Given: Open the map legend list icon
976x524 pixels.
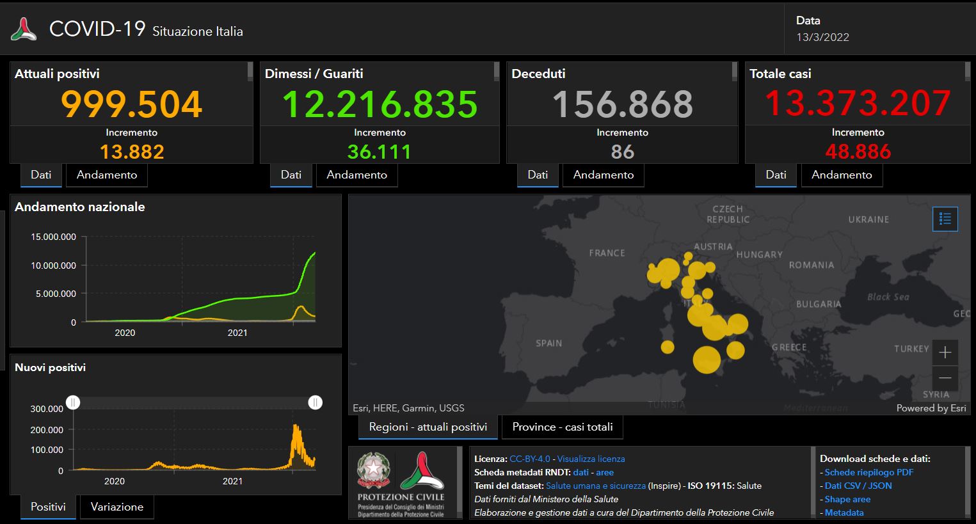Looking at the screenshot, I should [x=945, y=219].
